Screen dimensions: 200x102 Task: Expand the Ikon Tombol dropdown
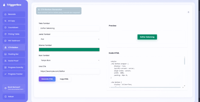coord(69,60)
